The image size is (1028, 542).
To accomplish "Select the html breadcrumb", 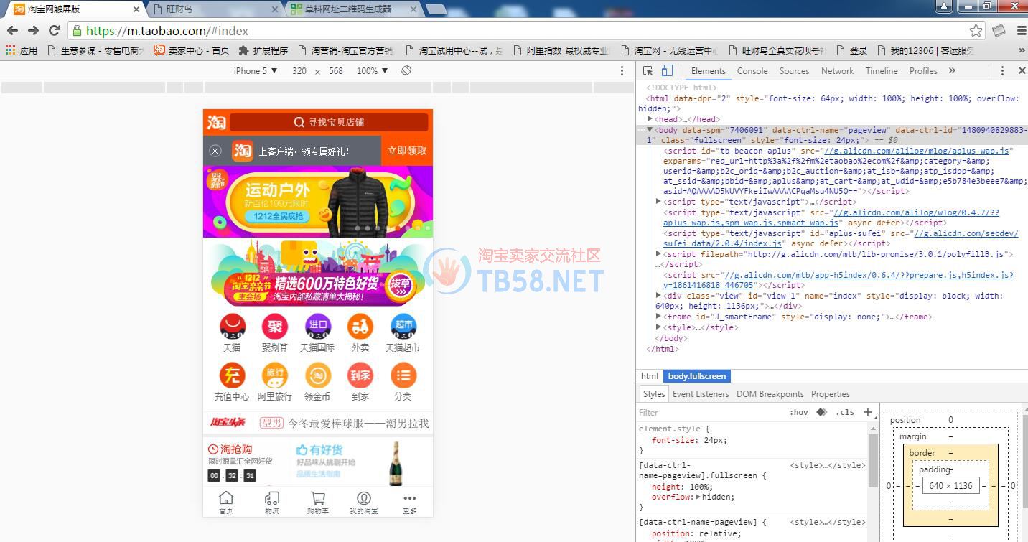I will click(650, 376).
